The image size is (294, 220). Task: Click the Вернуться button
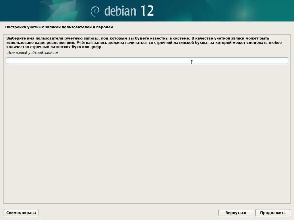pos(235,213)
